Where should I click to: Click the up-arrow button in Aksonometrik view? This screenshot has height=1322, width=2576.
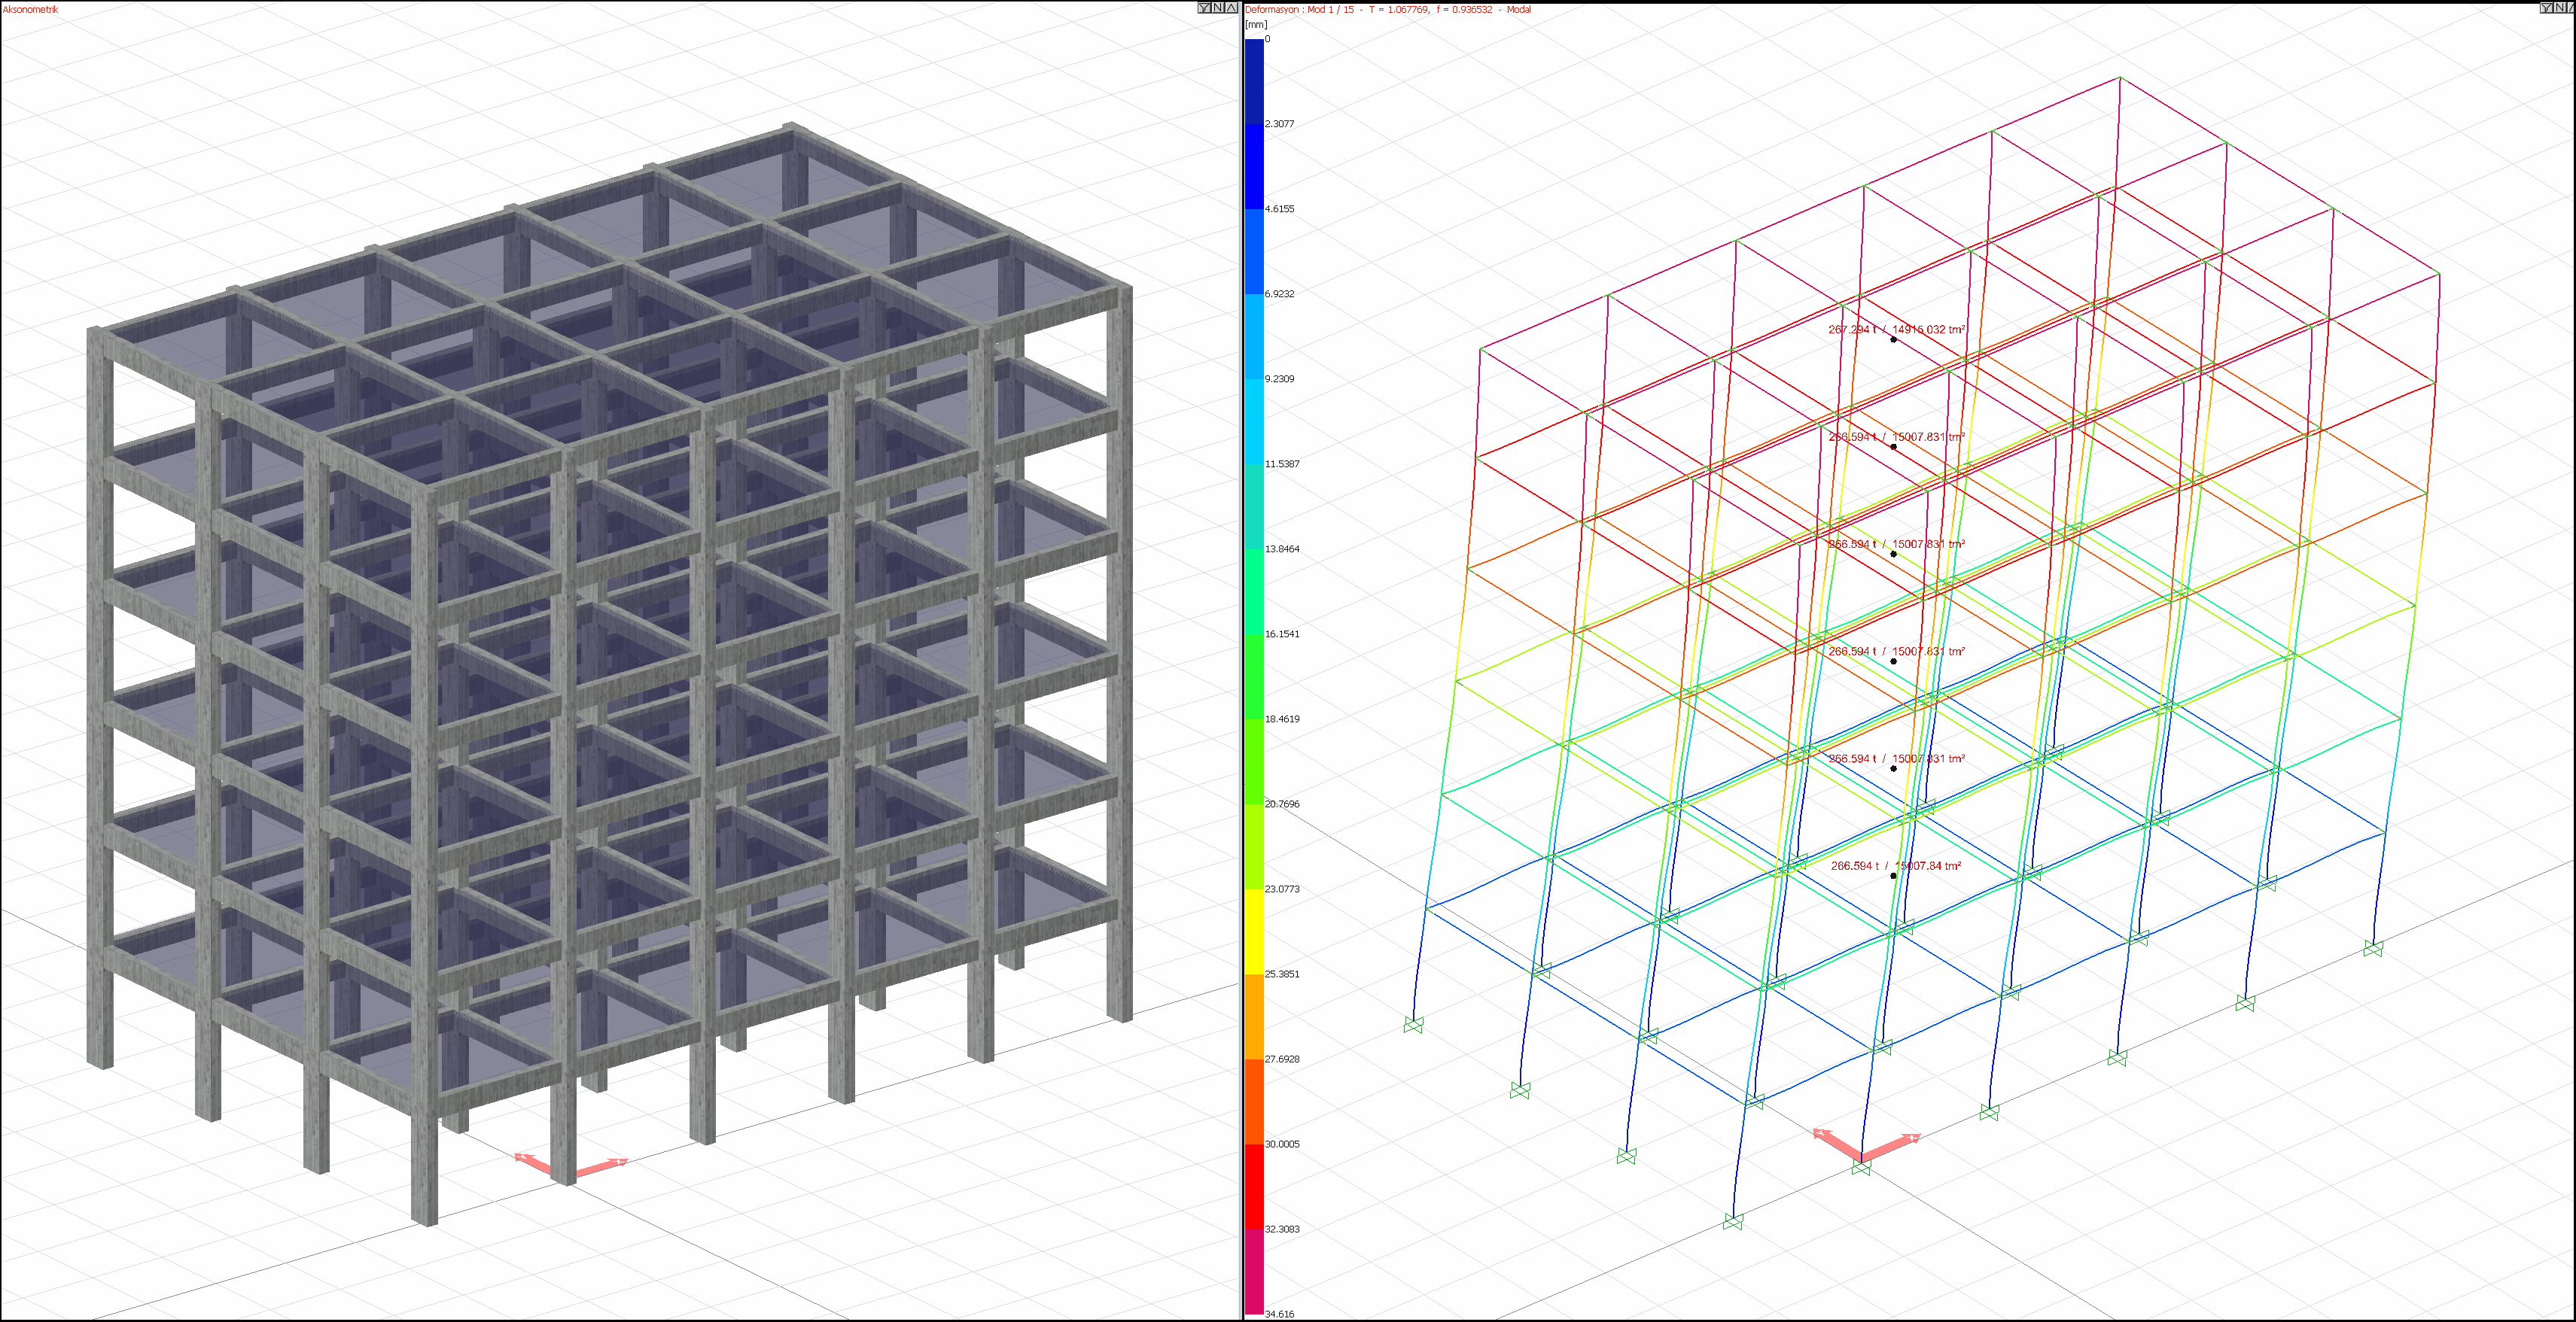click(1231, 8)
